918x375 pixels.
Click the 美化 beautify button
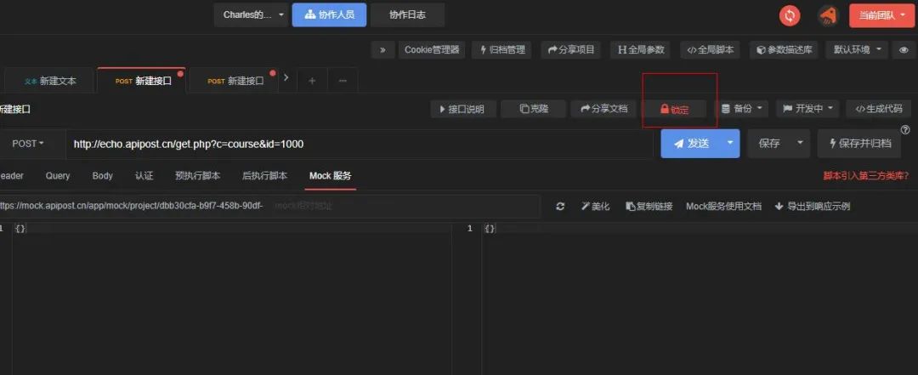tap(595, 207)
